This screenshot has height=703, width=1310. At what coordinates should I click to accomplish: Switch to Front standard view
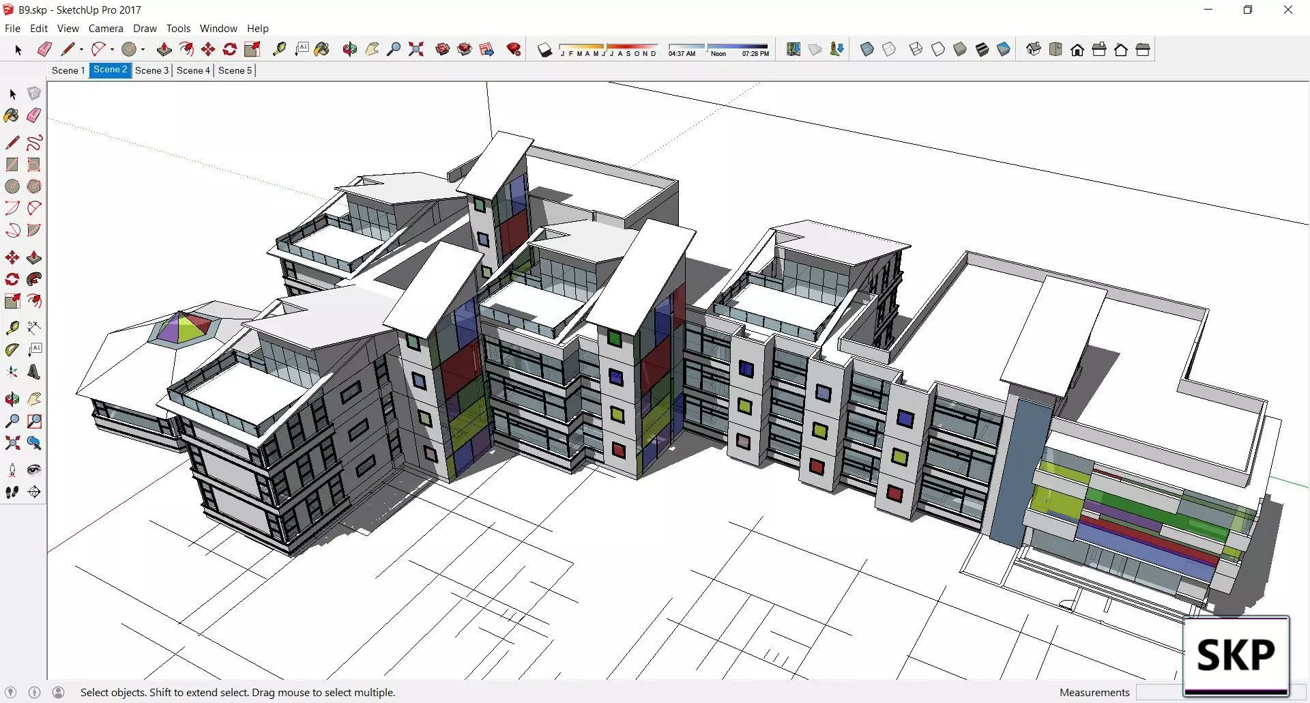pyautogui.click(x=1077, y=49)
